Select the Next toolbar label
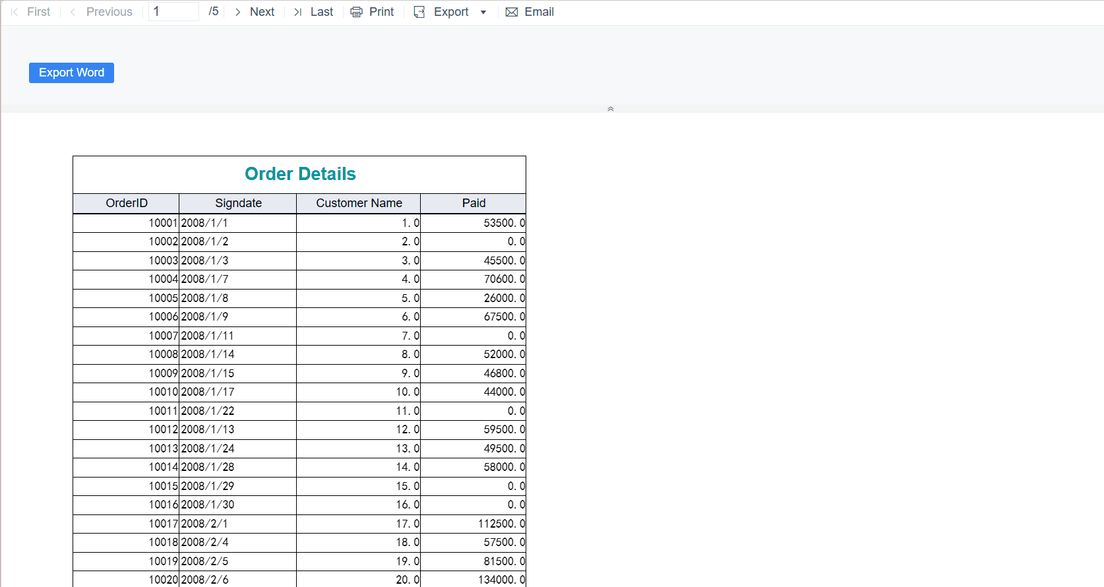The width and height of the screenshot is (1104, 587). click(x=262, y=12)
